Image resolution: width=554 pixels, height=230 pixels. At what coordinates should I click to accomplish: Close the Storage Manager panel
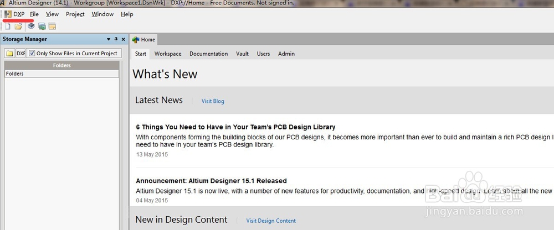[x=124, y=39]
